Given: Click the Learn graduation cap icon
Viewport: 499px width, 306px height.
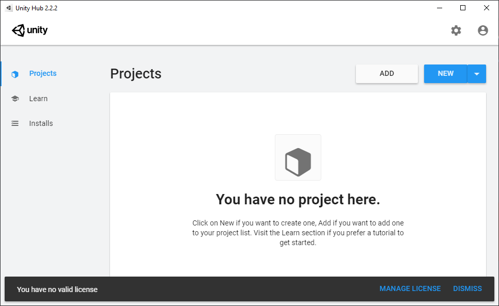Looking at the screenshot, I should click(15, 99).
